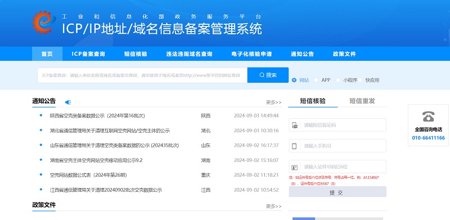Click the telephone hotline icon
This screenshot has width=450, height=220.
point(428,116)
